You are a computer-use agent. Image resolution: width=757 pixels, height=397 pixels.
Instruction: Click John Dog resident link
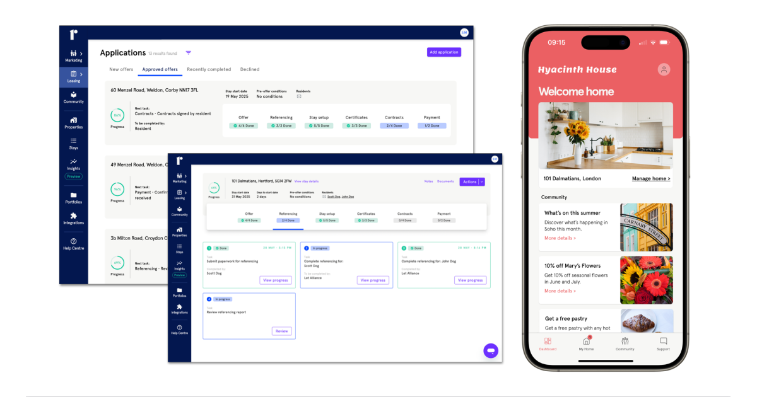pos(348,197)
